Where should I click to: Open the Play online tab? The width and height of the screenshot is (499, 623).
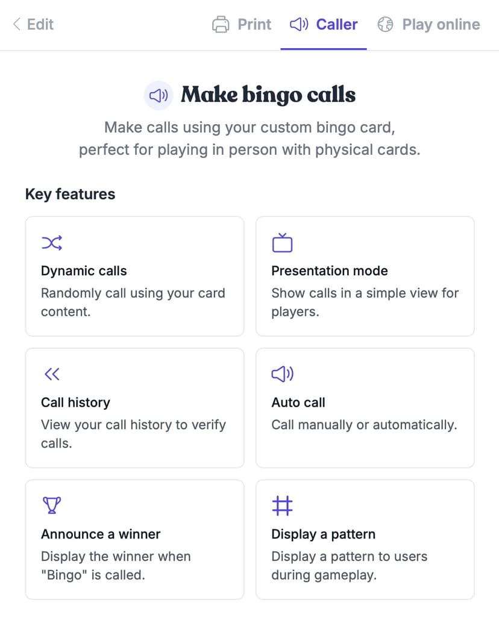point(428,25)
